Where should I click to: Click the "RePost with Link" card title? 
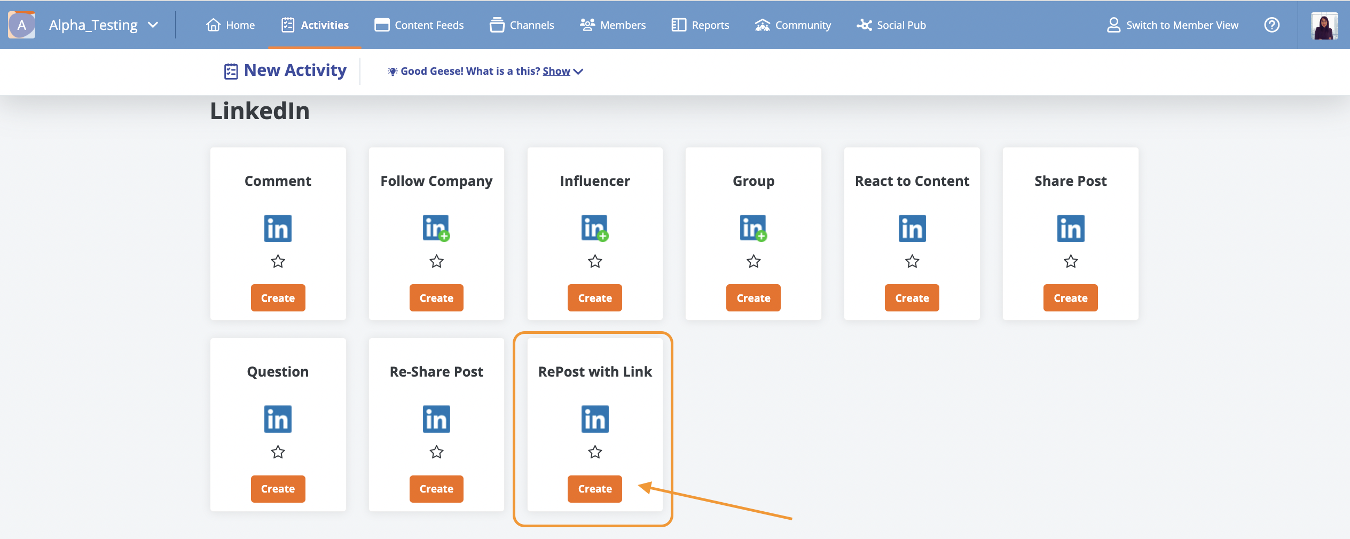(x=595, y=371)
